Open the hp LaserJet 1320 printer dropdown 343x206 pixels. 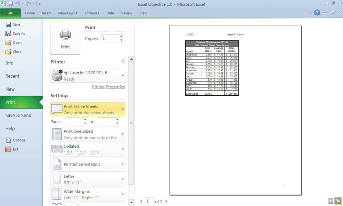[x=88, y=76]
